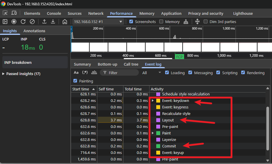Select the Layerize activity row
This screenshot has width=272, height=164.
click(x=168, y=139)
